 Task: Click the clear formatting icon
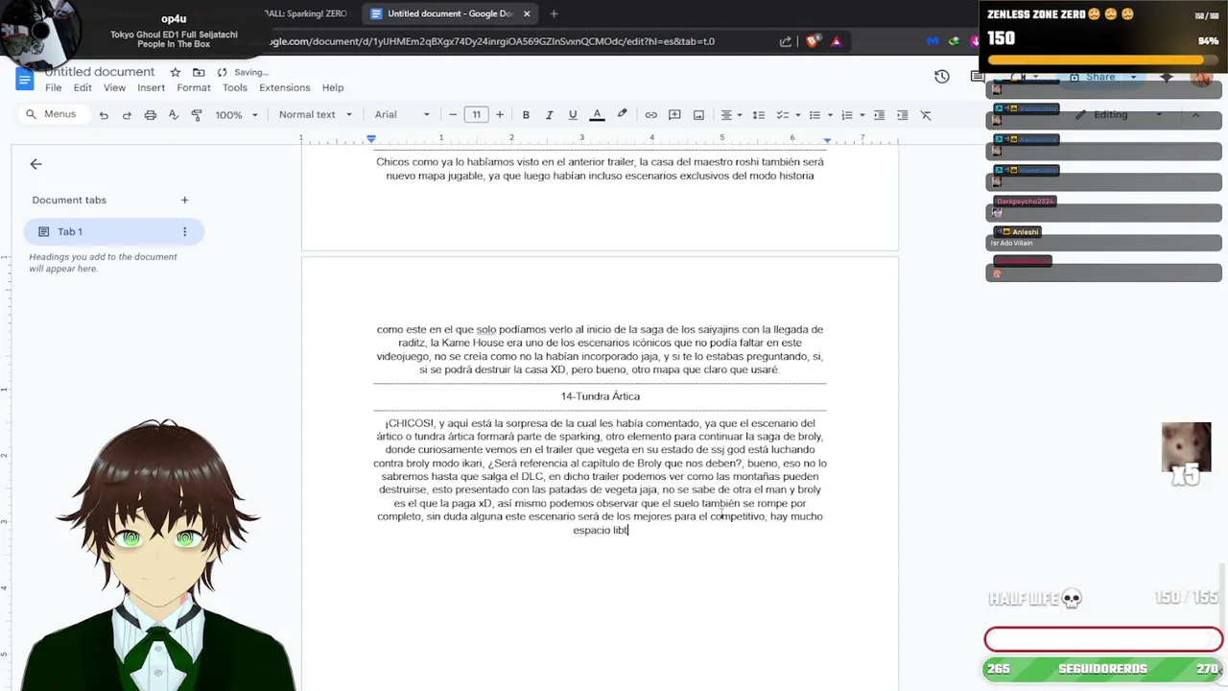(x=926, y=115)
